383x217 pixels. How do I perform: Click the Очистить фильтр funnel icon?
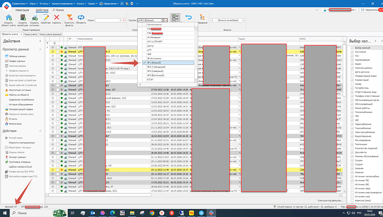(69, 18)
